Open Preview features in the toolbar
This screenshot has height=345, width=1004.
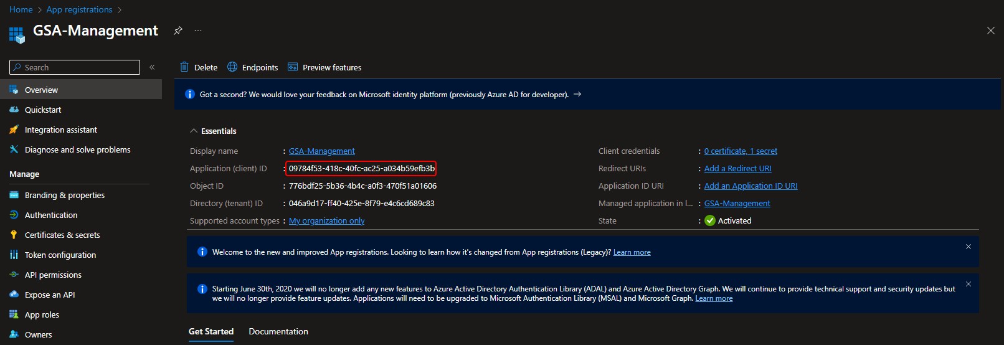(324, 67)
